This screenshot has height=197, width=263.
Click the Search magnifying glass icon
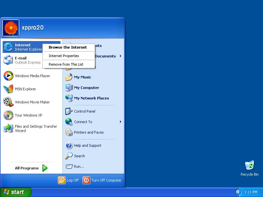pos(69,156)
